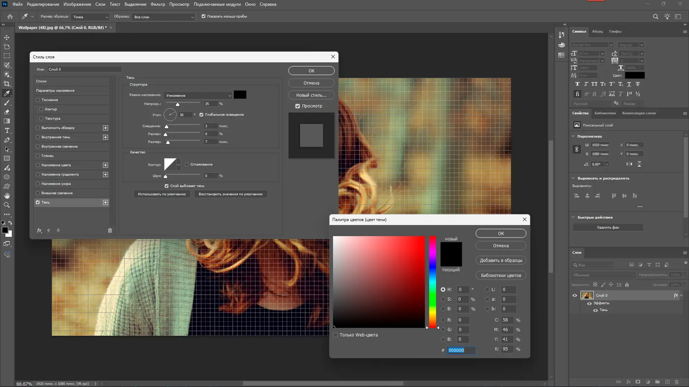Click black shadow color swatch near Умножение
Viewport: 689px width, 387px height.
pos(240,95)
